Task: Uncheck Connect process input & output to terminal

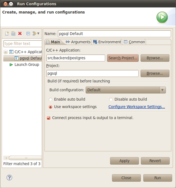Action: 49,118
